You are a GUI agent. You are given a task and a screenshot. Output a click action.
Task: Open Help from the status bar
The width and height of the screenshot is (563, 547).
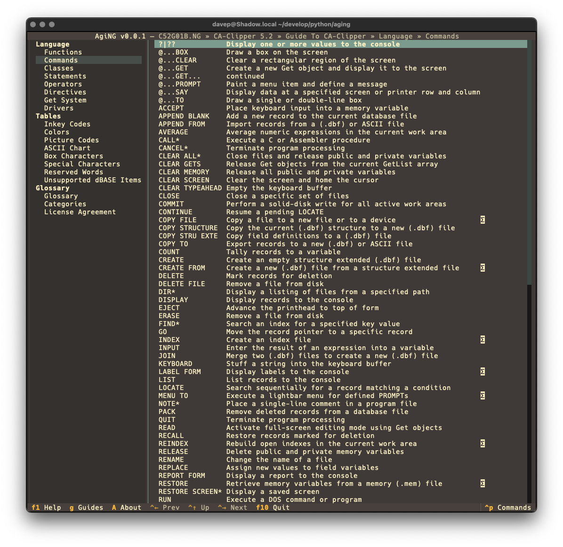coord(46,507)
